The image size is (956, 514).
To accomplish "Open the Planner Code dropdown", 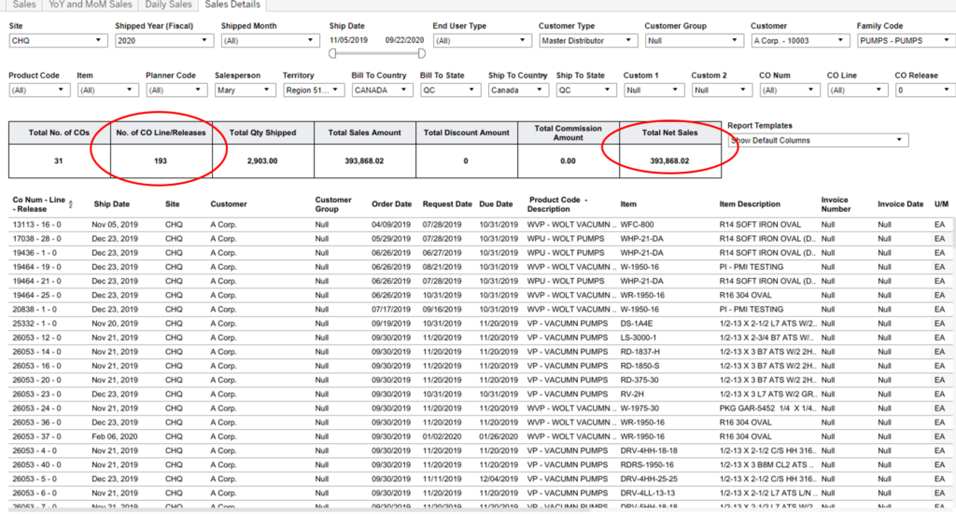I will click(176, 90).
